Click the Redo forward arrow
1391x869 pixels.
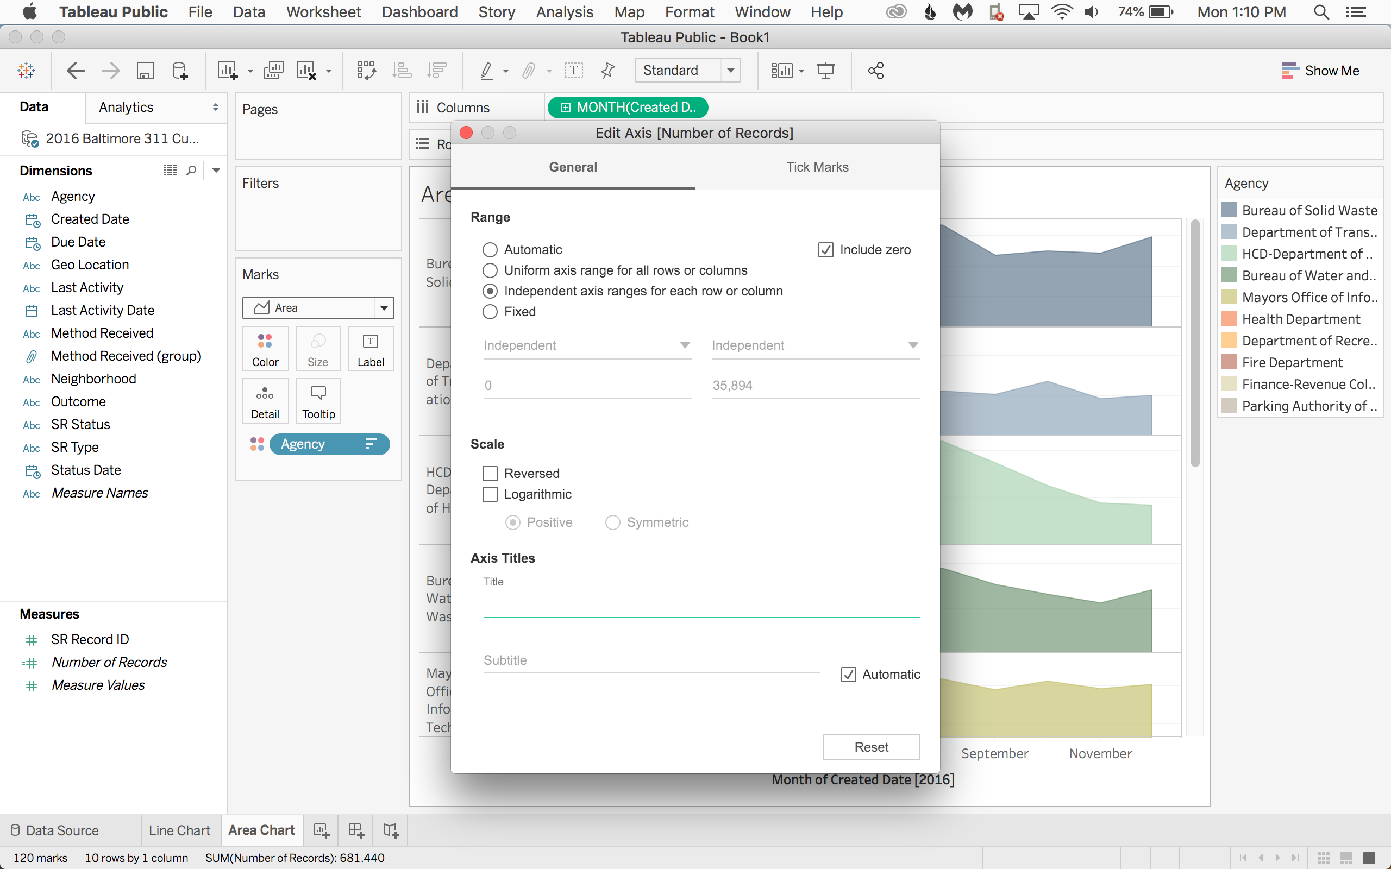pos(110,71)
